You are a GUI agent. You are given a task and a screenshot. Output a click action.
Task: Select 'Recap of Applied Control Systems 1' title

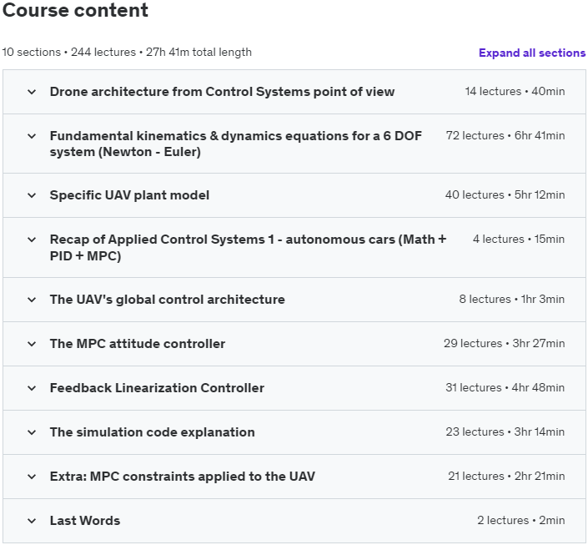[248, 248]
